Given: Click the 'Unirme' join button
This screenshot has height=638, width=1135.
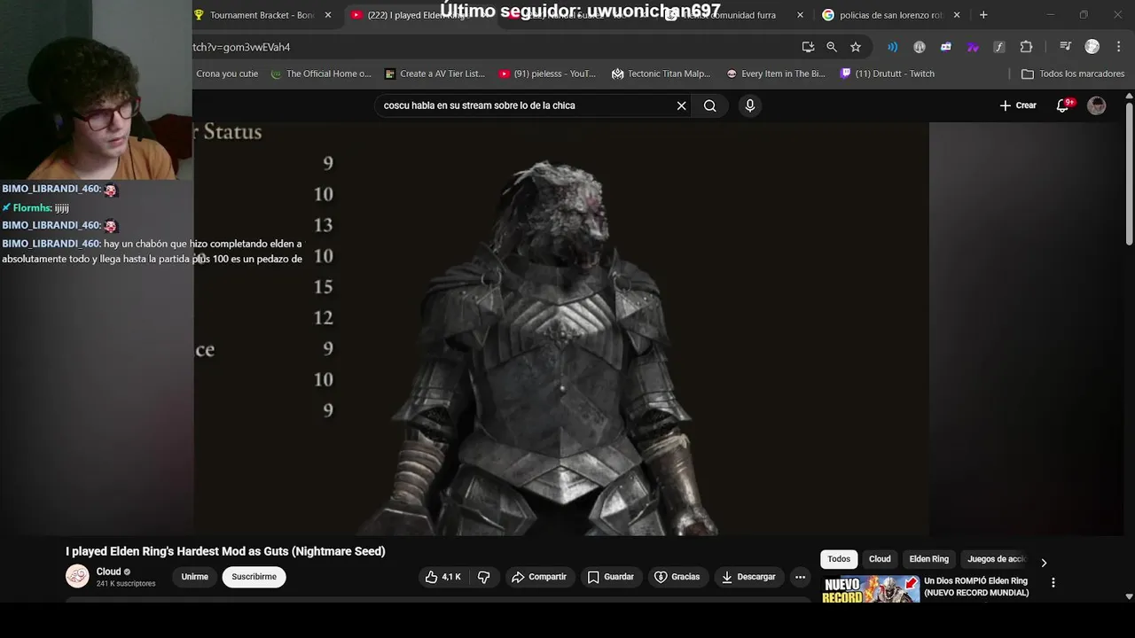Looking at the screenshot, I should 195,577.
